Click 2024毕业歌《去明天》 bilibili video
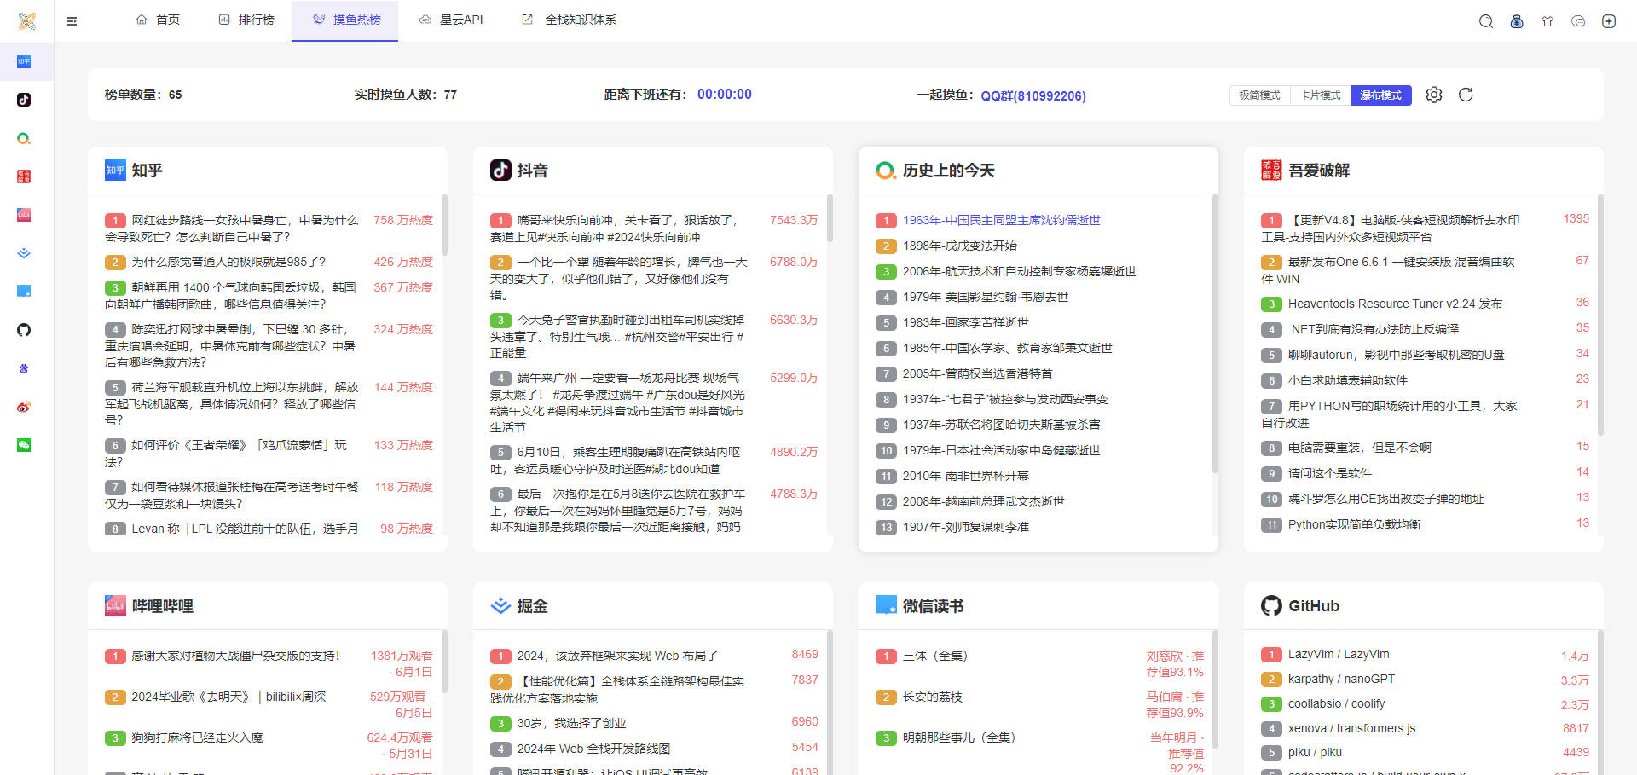1637x775 pixels. click(x=228, y=697)
